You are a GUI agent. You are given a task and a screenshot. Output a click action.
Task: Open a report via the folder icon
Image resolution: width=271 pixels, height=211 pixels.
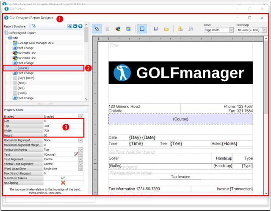click(x=166, y=29)
